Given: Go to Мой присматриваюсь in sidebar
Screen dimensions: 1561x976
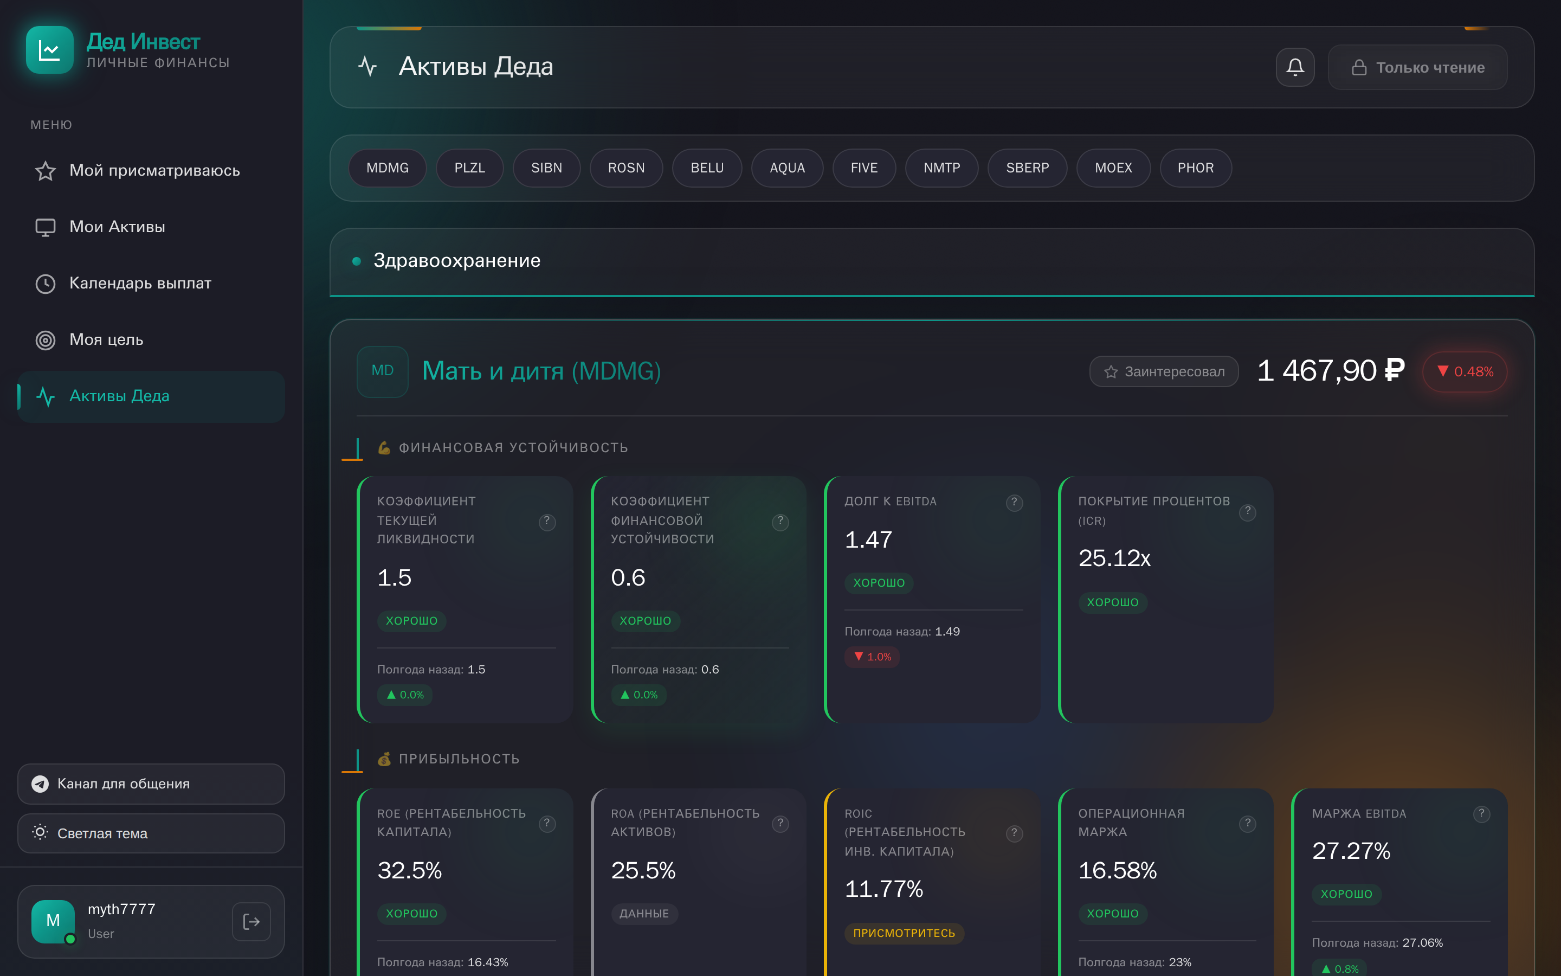Looking at the screenshot, I should pyautogui.click(x=154, y=170).
